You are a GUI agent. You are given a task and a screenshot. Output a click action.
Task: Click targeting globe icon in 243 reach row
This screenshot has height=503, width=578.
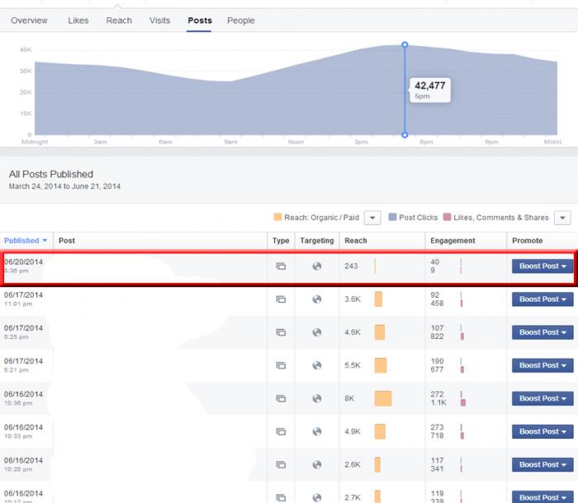(x=317, y=266)
